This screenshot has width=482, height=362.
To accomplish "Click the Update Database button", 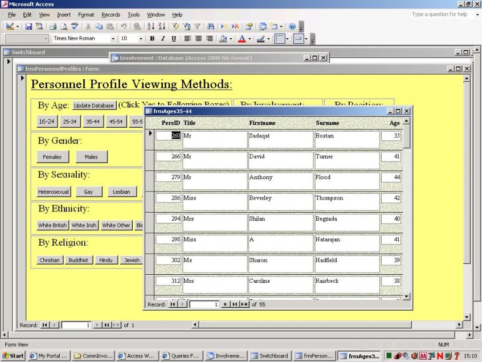I will [x=94, y=105].
